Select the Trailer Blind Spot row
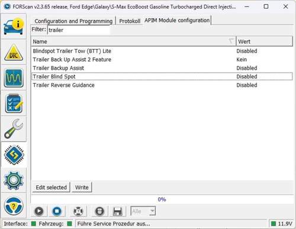This screenshot has width=296, height=229. coord(162,77)
